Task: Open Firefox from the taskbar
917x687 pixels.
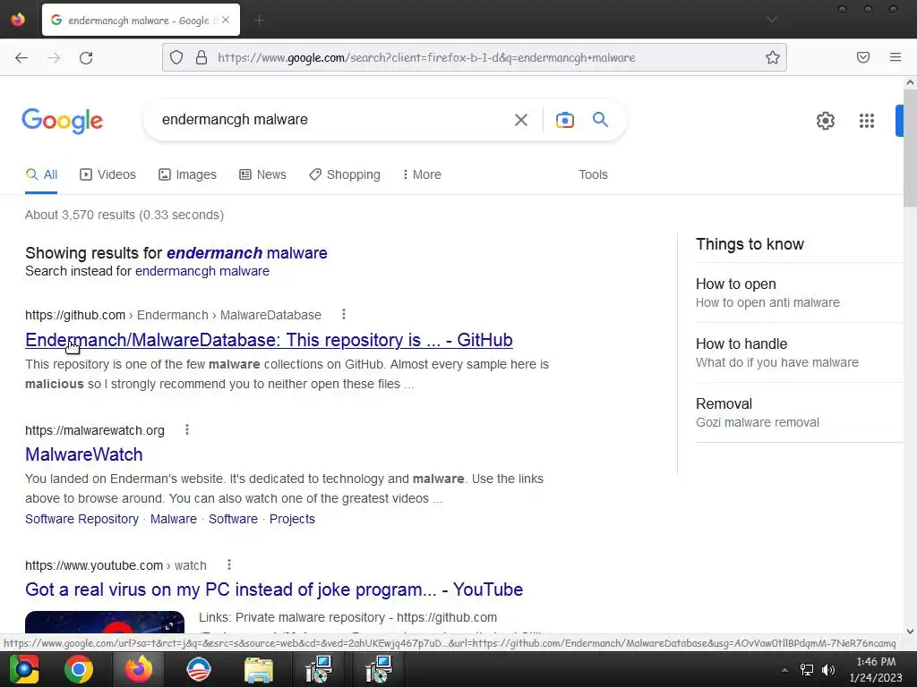Action: 139,669
